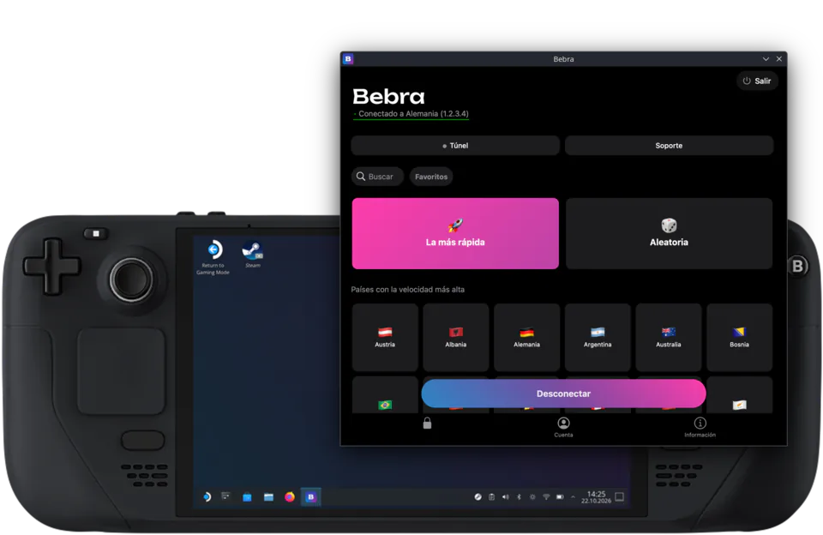Image resolution: width=823 pixels, height=535 pixels.
Task: Open the Cuenta account tab
Action: [x=563, y=427]
